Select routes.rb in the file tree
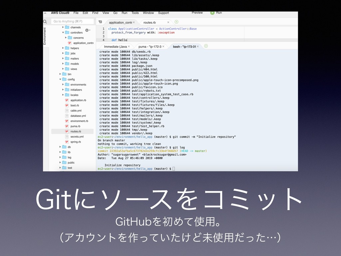Image resolution: width=341 pixels, height=256 pixels. 72,131
